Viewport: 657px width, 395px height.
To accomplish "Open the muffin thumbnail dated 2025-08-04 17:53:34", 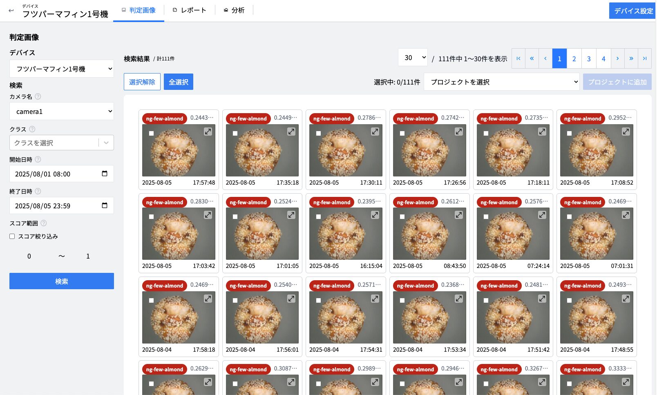I will coord(429,318).
